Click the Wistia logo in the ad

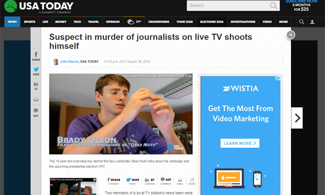(x=241, y=89)
